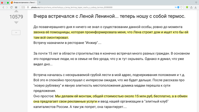Go forward to the next page
The image size is (199, 112).
pos(7,7)
